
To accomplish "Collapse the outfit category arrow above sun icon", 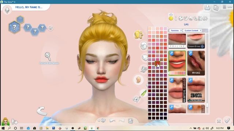I will (x=171, y=14).
